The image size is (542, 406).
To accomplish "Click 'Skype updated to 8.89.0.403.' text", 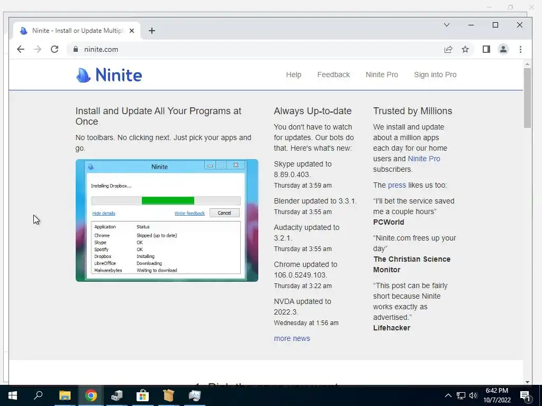I will (303, 169).
